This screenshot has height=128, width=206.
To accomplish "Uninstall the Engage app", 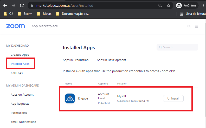I will [x=173, y=98].
